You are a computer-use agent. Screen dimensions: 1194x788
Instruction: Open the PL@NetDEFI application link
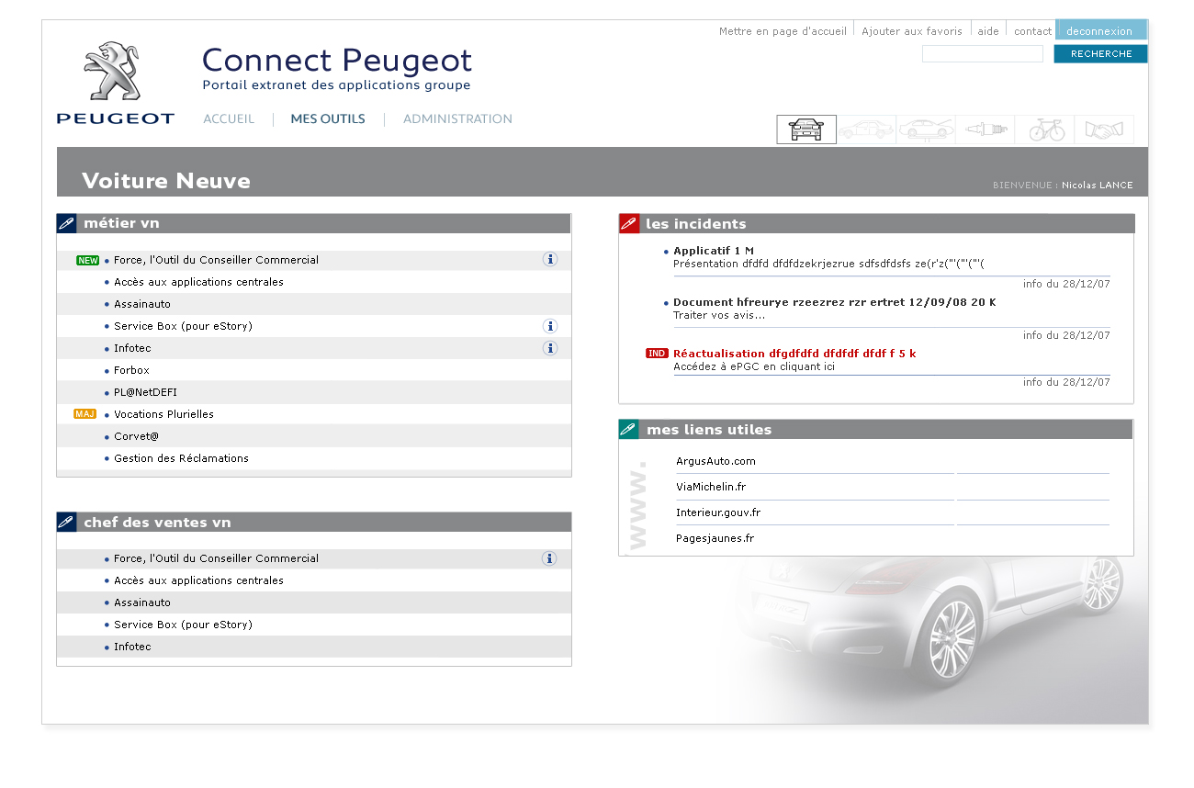click(145, 392)
